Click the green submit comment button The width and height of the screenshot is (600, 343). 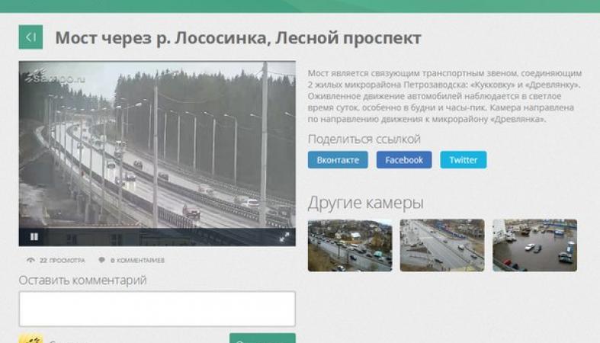[x=262, y=338]
